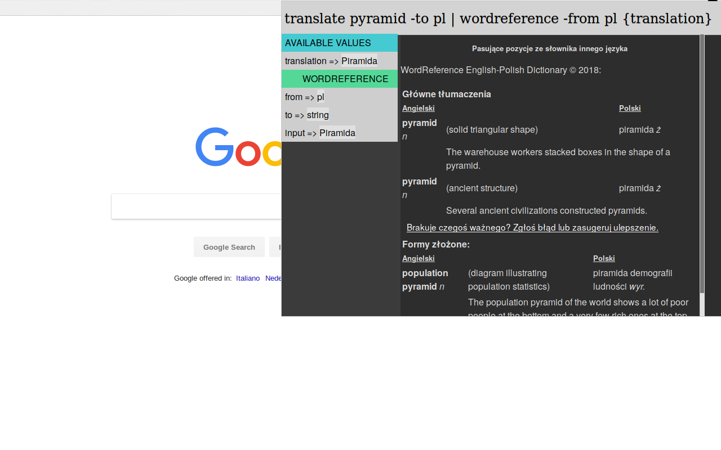Select the Piramida input value

click(x=337, y=133)
